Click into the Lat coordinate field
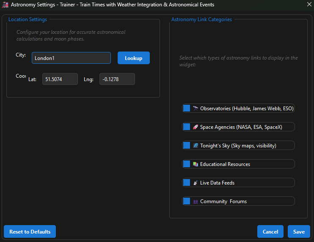This screenshot has width=314, height=242. tap(60, 79)
